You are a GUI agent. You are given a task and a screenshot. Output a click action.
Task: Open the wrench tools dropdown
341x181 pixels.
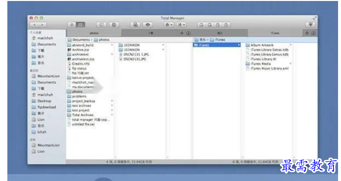(x=181, y=25)
